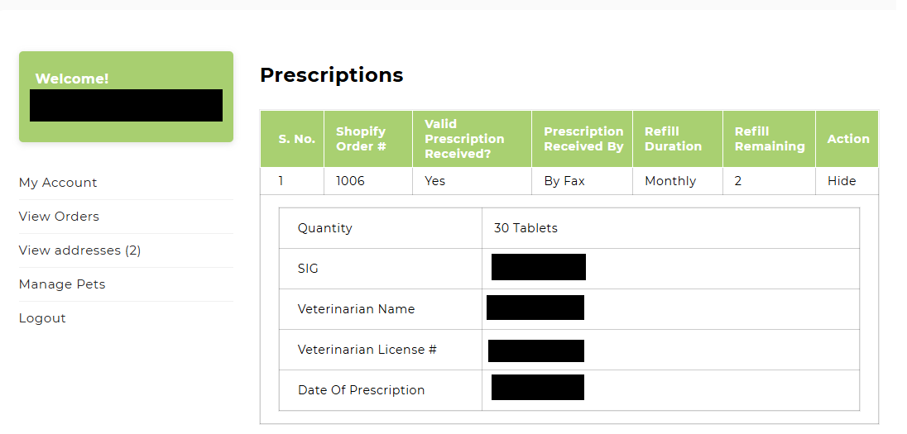Click the Veterinarian License # label

[367, 350]
